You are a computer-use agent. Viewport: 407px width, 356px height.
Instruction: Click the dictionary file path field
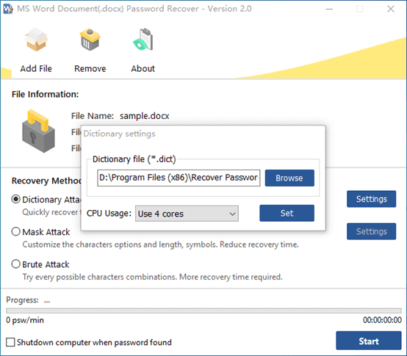(x=179, y=178)
